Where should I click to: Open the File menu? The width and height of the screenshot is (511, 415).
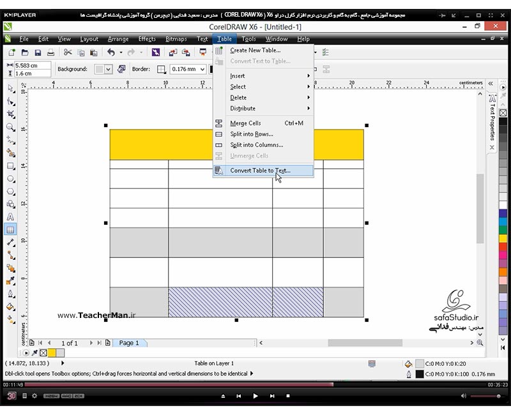pyautogui.click(x=24, y=39)
